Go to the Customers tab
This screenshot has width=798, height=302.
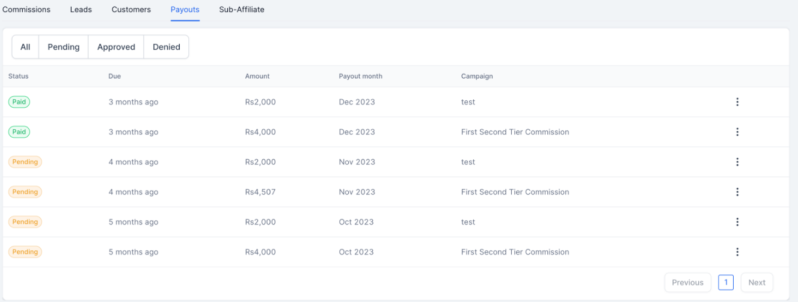pos(131,10)
